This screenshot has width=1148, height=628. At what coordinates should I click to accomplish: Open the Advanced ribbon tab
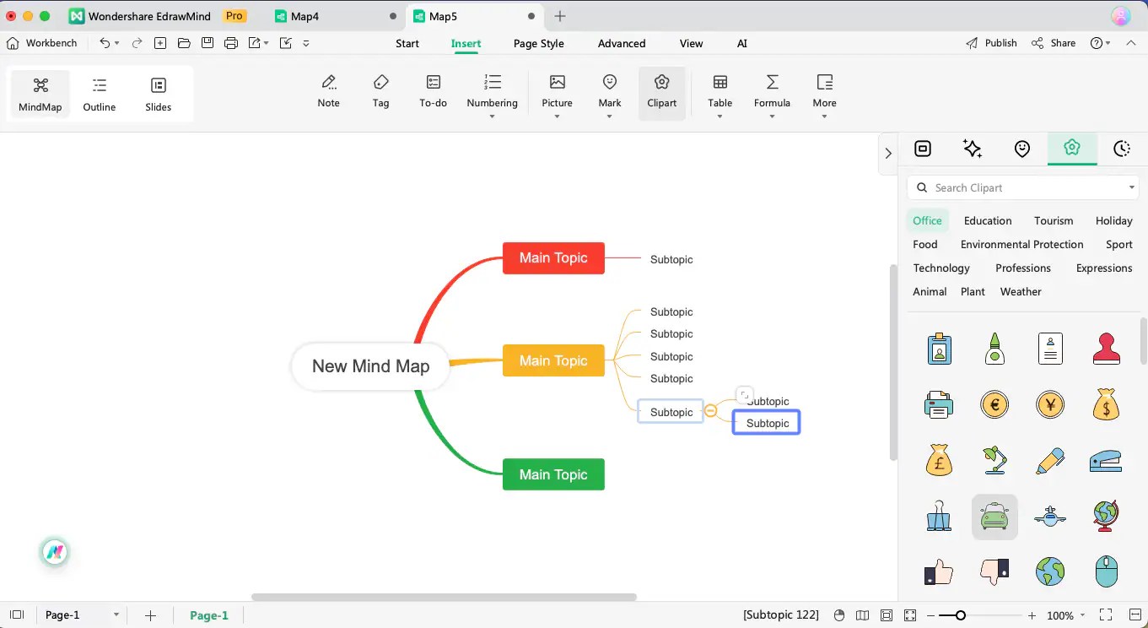coord(622,43)
